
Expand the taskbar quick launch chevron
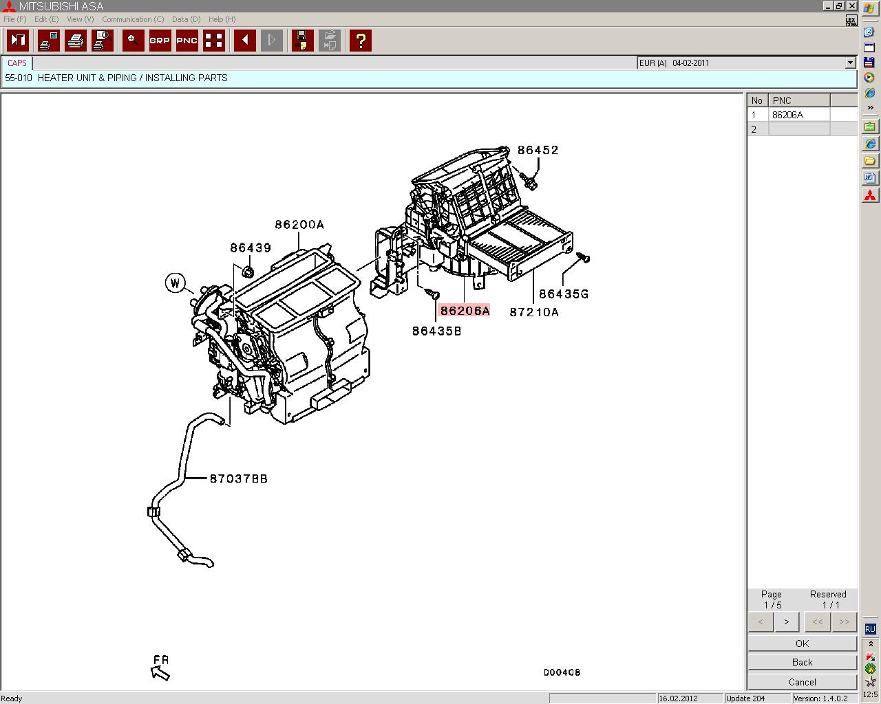point(870,107)
